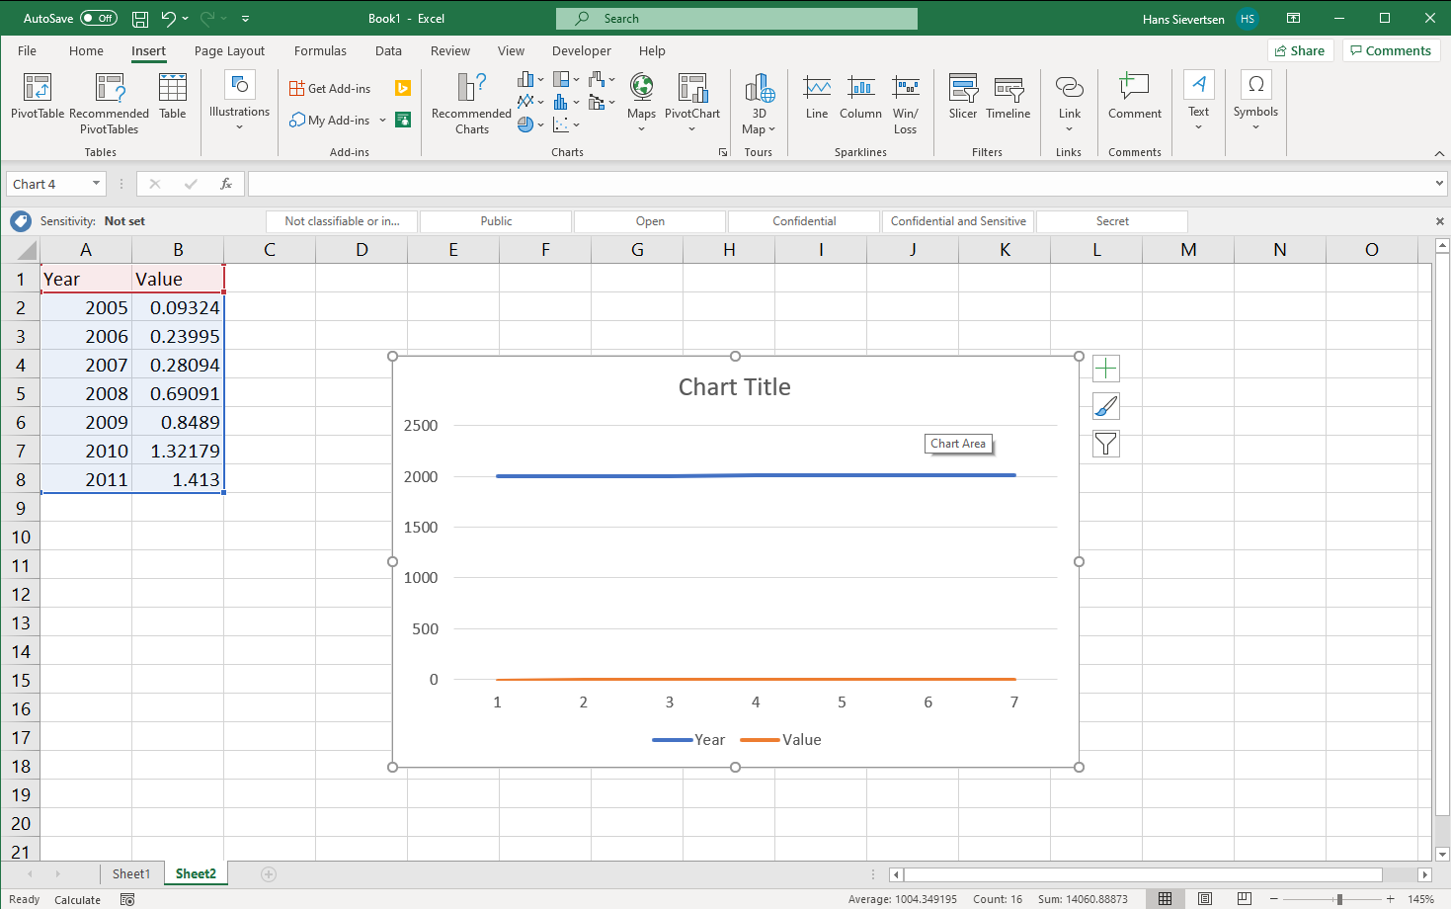This screenshot has height=909, width=1451.
Task: Open the PivotChart dropdown
Action: point(692,128)
